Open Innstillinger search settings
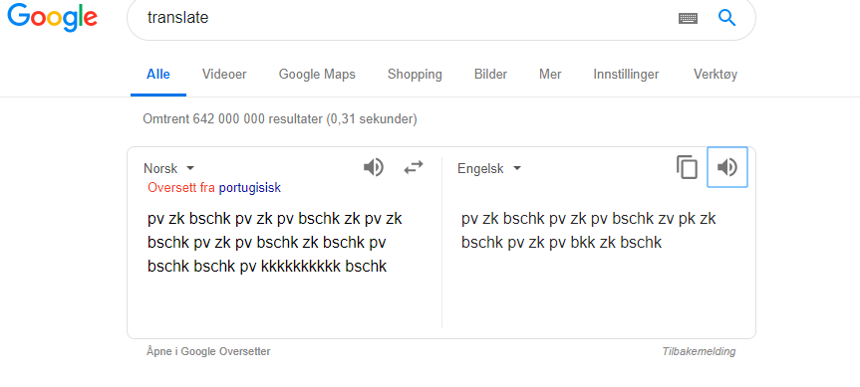 [x=626, y=74]
